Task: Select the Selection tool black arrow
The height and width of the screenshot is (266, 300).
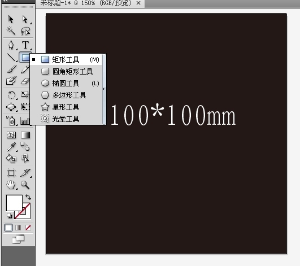Action: [11, 20]
